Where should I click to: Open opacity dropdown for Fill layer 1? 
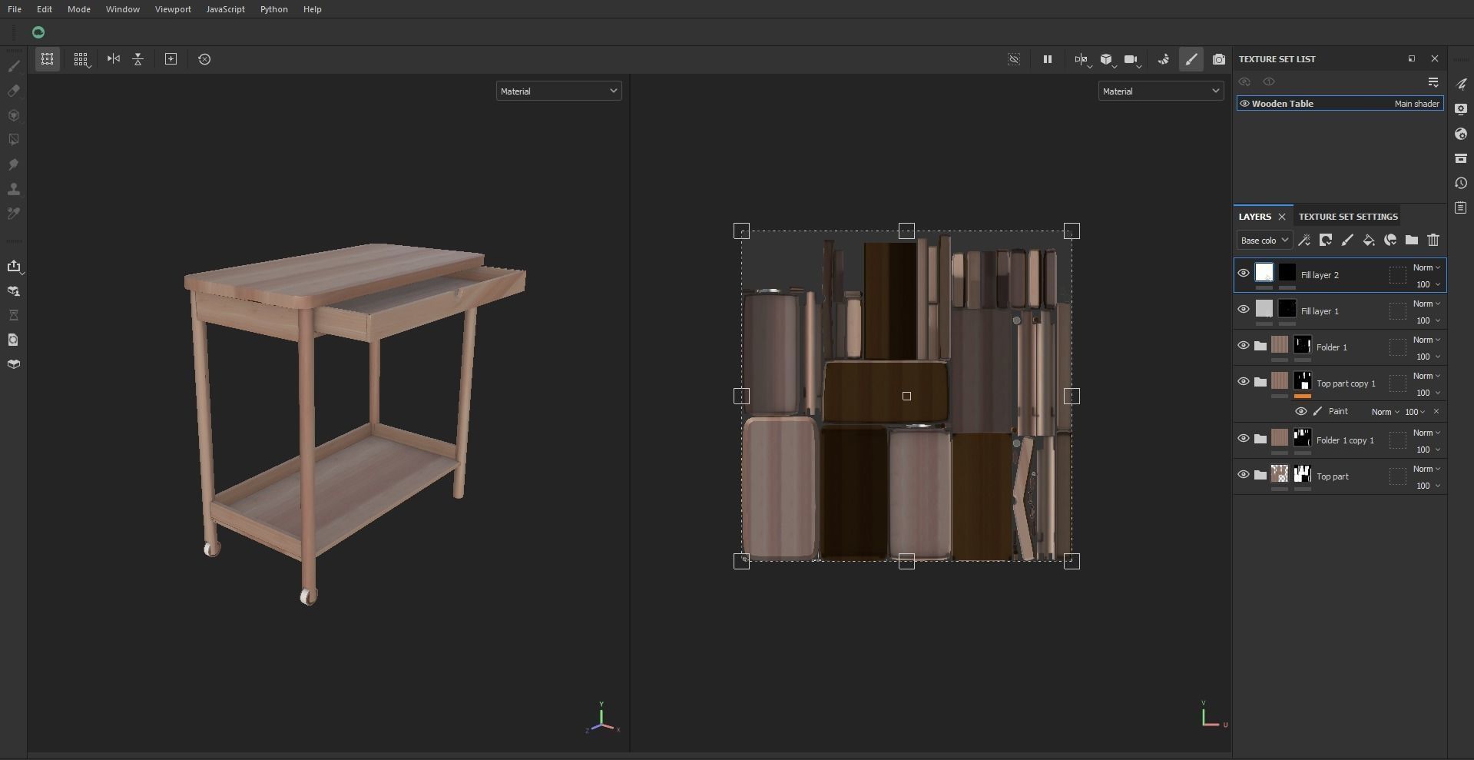click(x=1428, y=320)
